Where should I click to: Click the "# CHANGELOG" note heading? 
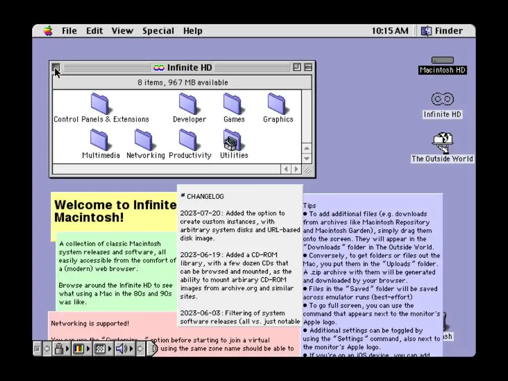[x=202, y=196]
